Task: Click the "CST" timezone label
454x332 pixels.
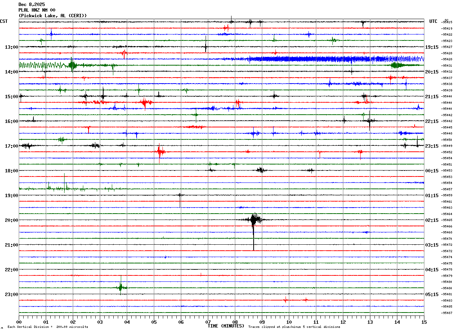Action: (x=4, y=21)
